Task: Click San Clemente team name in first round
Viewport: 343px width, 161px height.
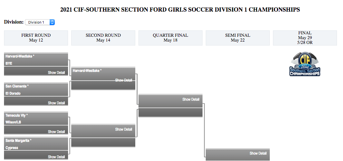Action: [16, 86]
